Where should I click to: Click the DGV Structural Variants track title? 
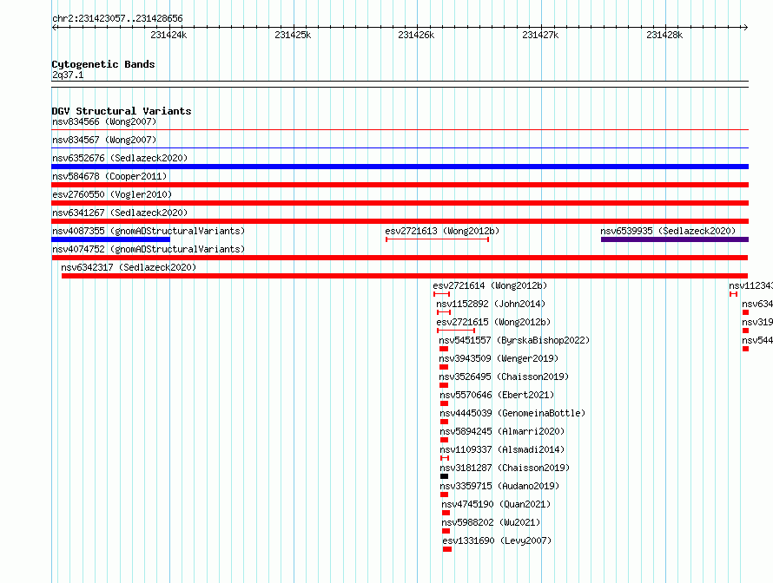click(x=122, y=111)
